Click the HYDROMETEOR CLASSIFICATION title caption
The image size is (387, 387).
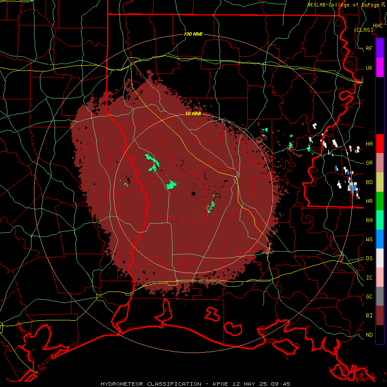pos(151,384)
